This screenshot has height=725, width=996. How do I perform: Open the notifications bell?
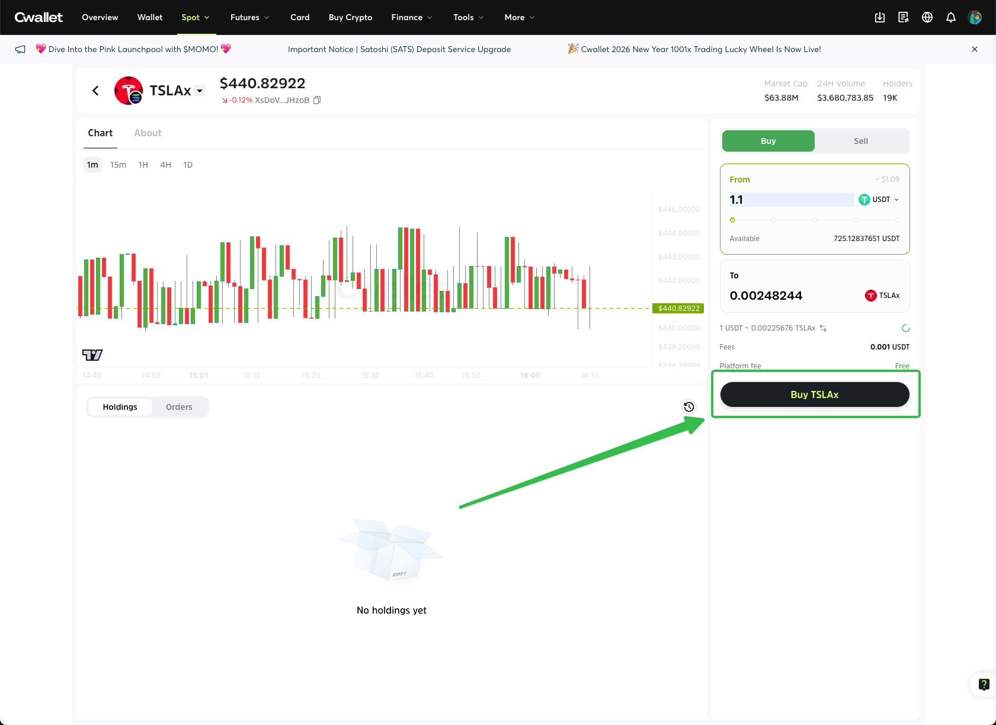pos(951,17)
